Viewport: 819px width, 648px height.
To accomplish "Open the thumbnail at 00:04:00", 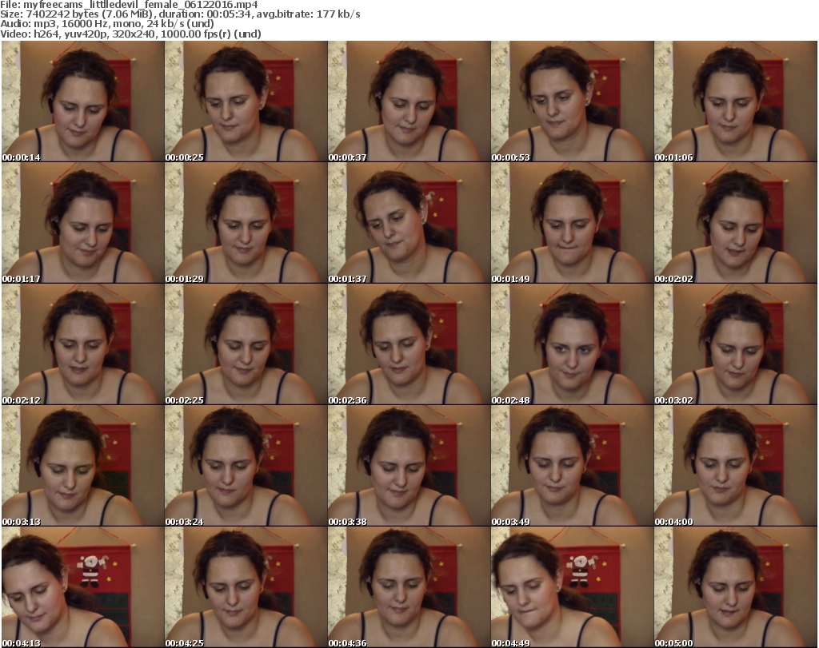I will 735,466.
